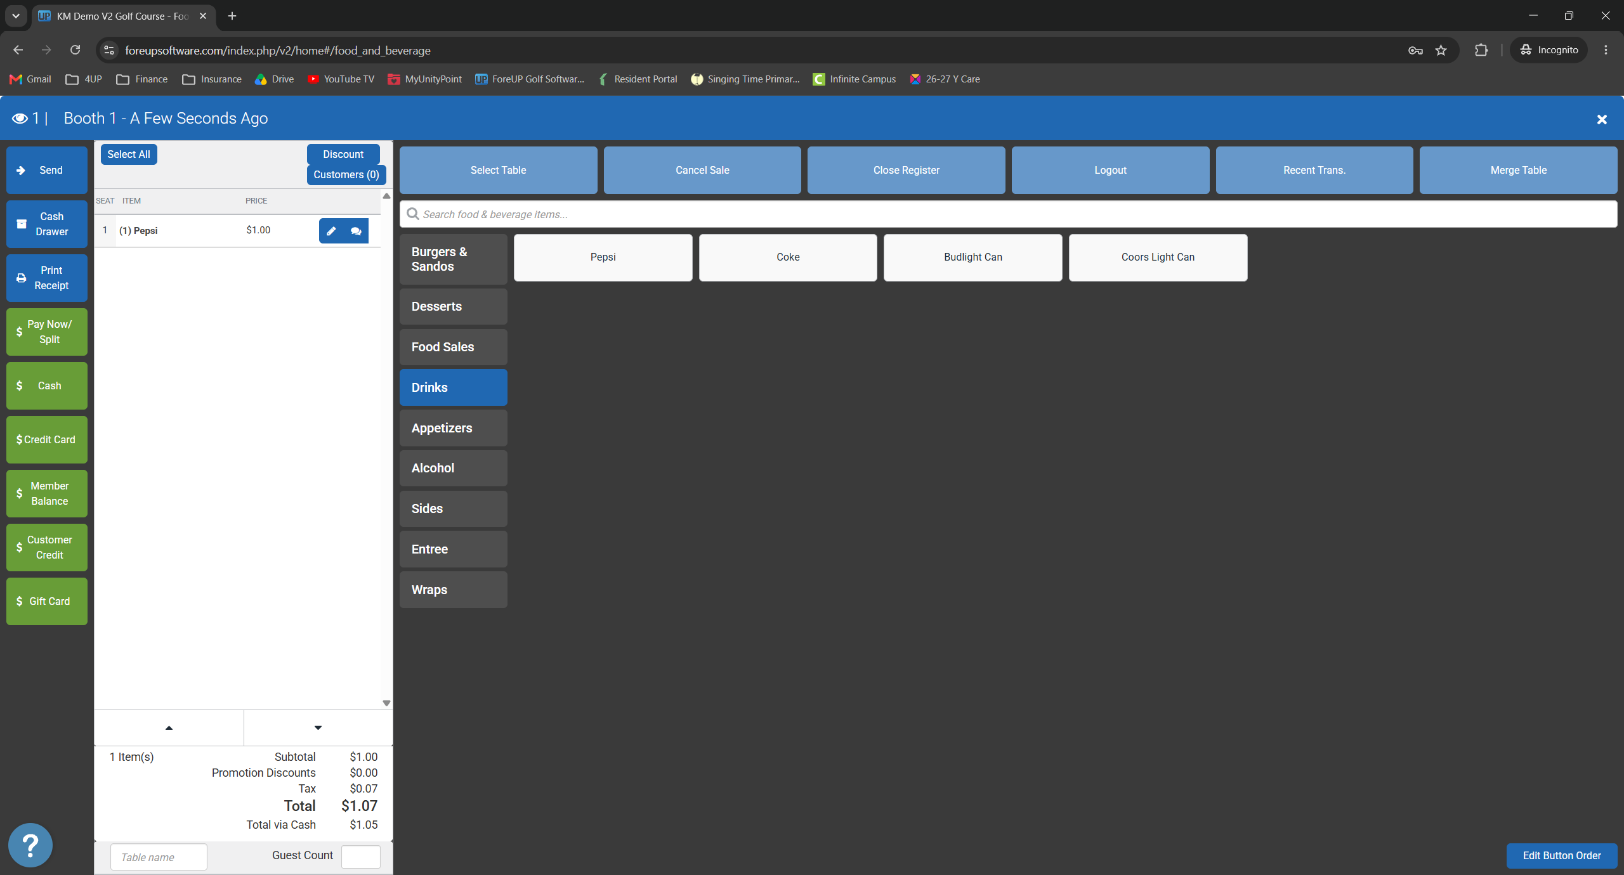Open Customers (0) list
This screenshot has height=875, width=1624.
point(346,174)
